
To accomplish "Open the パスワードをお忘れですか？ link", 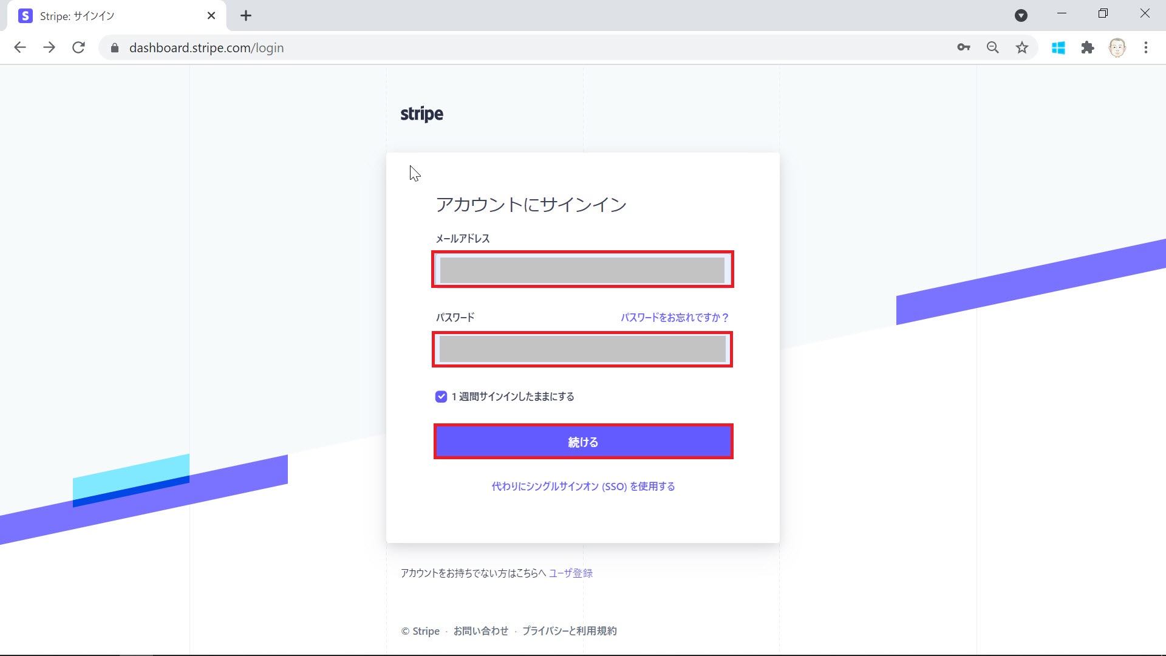I will (674, 317).
